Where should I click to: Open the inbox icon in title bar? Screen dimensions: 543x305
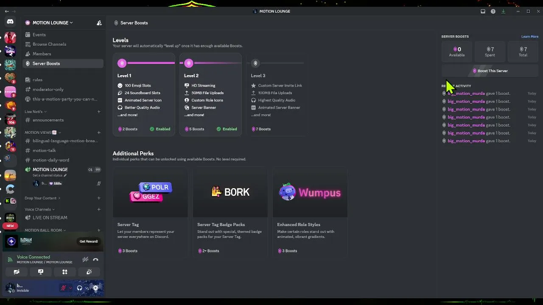(x=483, y=11)
